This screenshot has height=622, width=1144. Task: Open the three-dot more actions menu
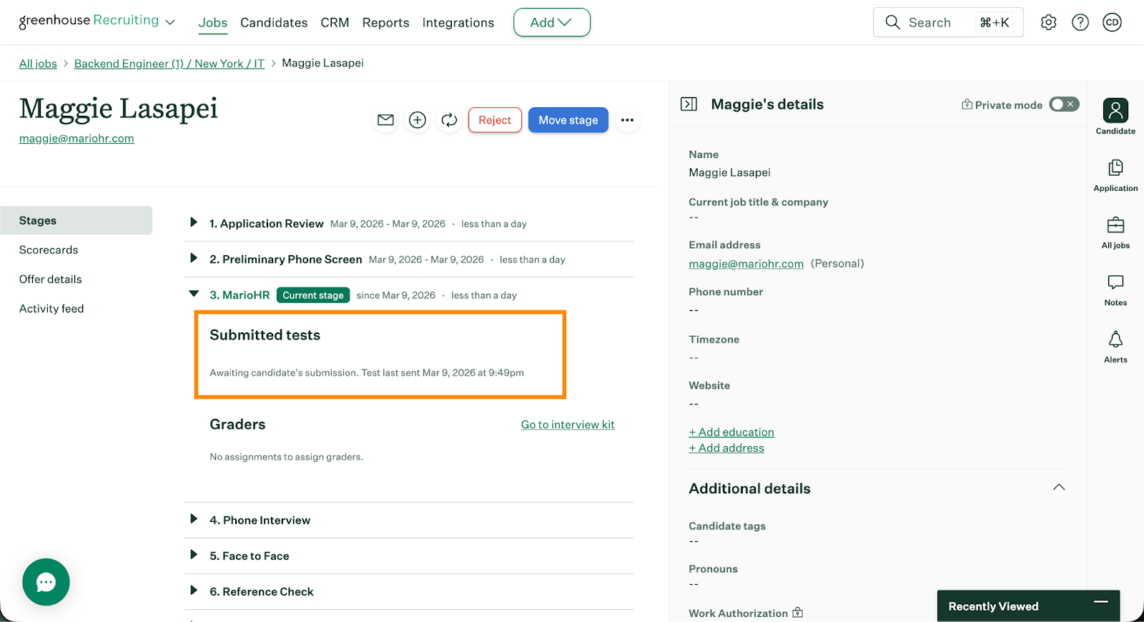point(627,120)
